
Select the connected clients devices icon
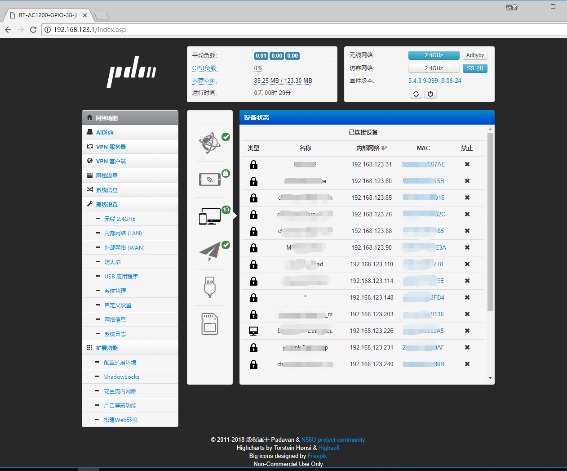click(x=210, y=216)
